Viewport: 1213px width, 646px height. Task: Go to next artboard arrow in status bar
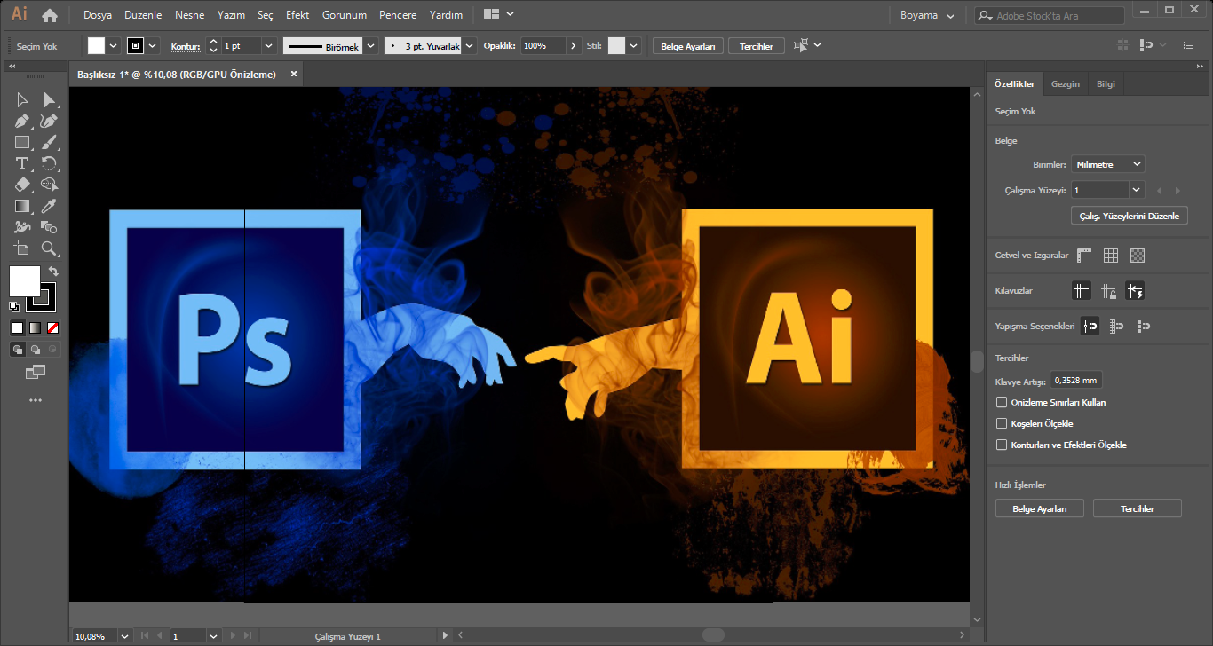tap(234, 636)
